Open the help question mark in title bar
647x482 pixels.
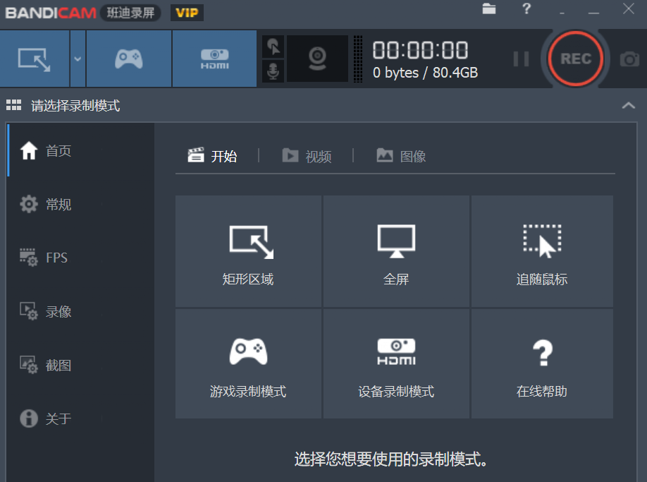coord(526,8)
